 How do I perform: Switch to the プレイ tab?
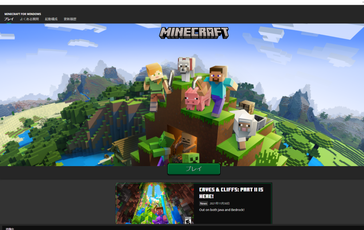[9, 19]
